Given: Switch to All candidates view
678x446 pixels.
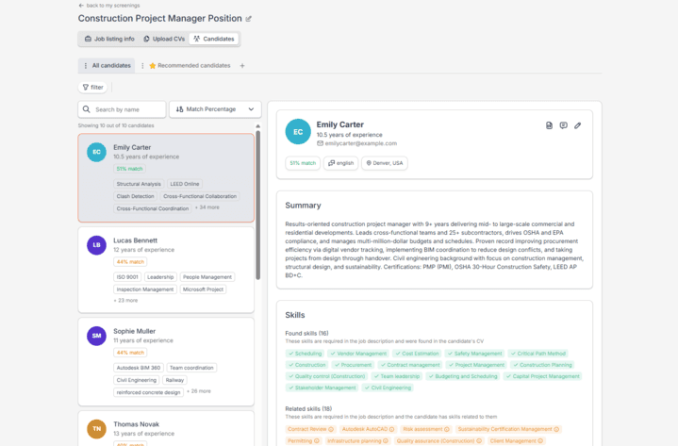Looking at the screenshot, I should tap(111, 66).
